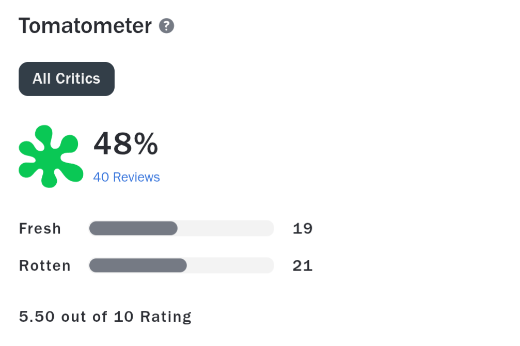Select the Rotten label
Screen dimensions: 520x346
[45, 265]
